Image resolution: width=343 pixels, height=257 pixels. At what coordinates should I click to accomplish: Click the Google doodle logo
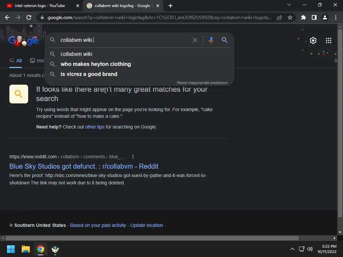tap(24, 40)
